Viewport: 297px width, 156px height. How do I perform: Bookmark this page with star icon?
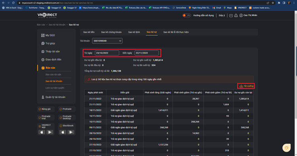click(273, 3)
